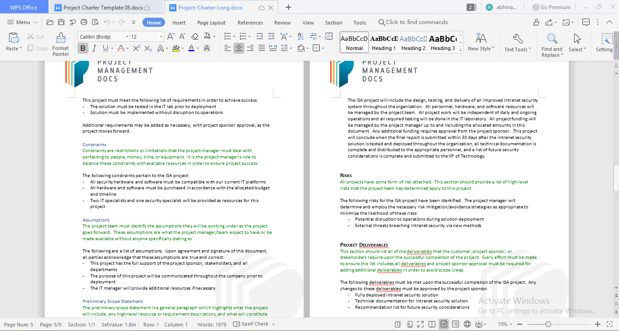Decrease font size with A- icon
Screen dimensions: 619x331
[182, 36]
